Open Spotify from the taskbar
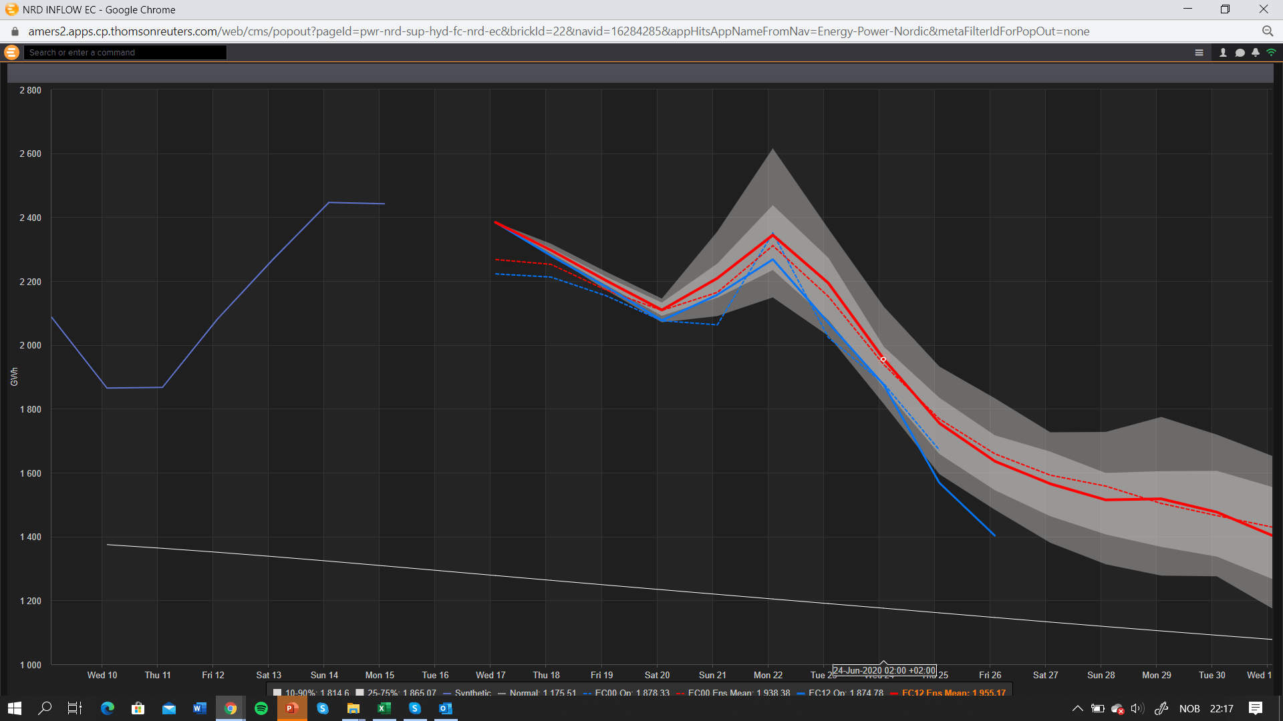Screen dimensions: 1283x721 click(261, 708)
